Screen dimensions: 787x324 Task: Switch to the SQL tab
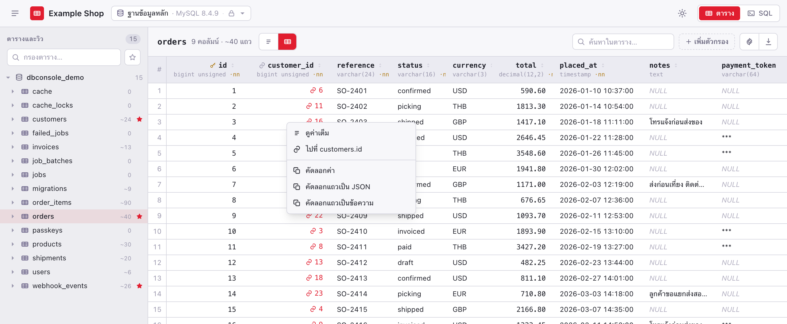(760, 13)
